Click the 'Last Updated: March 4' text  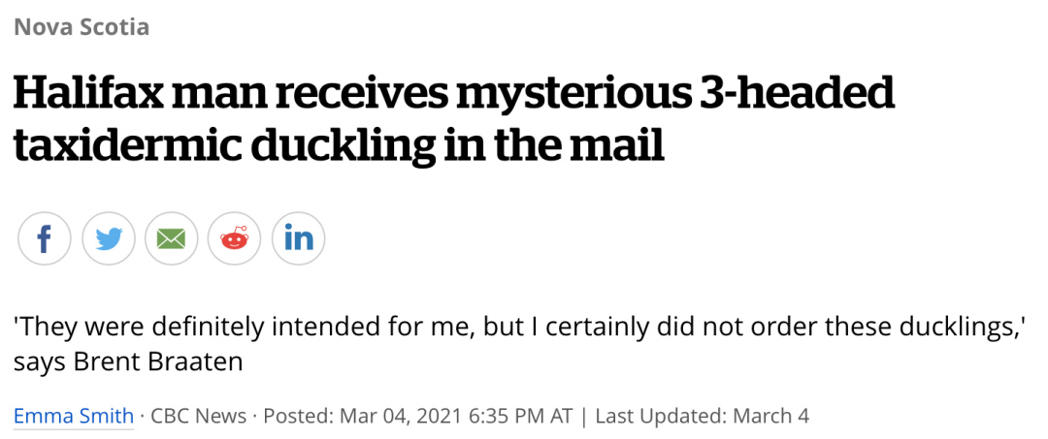(x=702, y=417)
